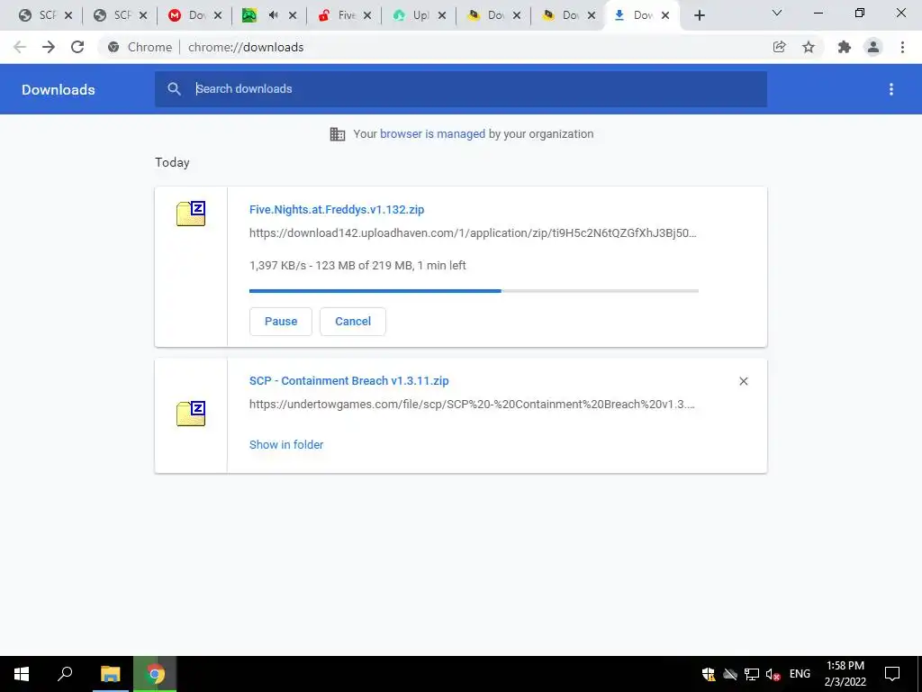Click the Chrome taskbar icon
The height and width of the screenshot is (692, 922).
pyautogui.click(x=155, y=674)
